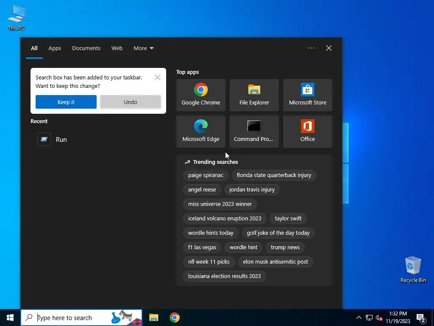Select trump news trending search
This screenshot has height=326, width=434.
(x=285, y=247)
